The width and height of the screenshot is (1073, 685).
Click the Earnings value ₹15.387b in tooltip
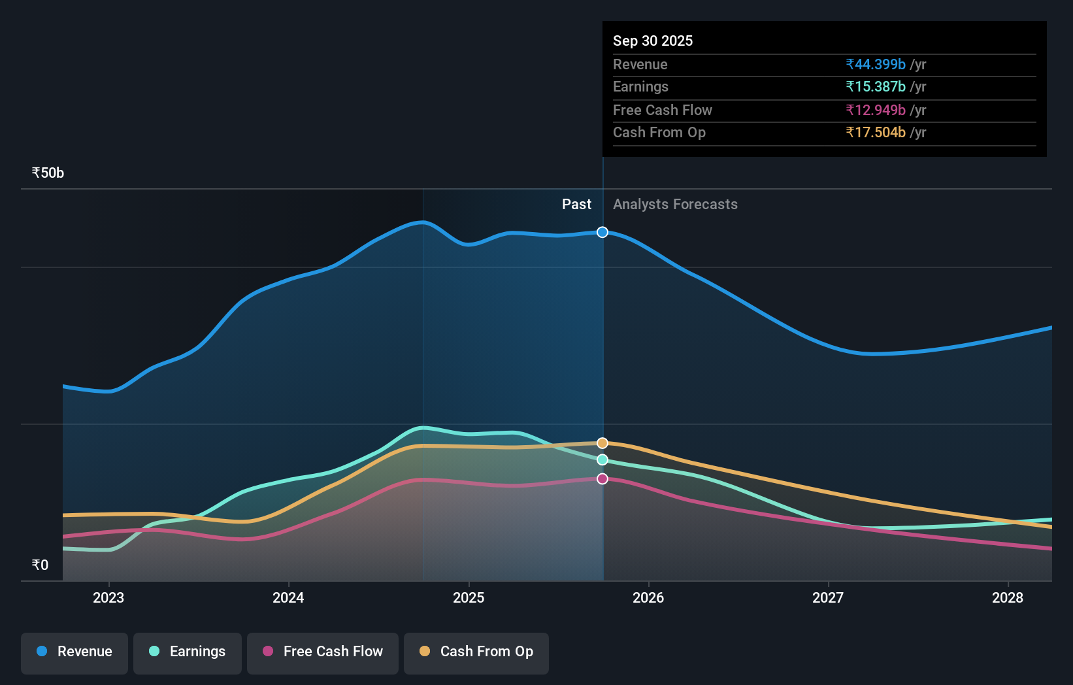tap(876, 86)
